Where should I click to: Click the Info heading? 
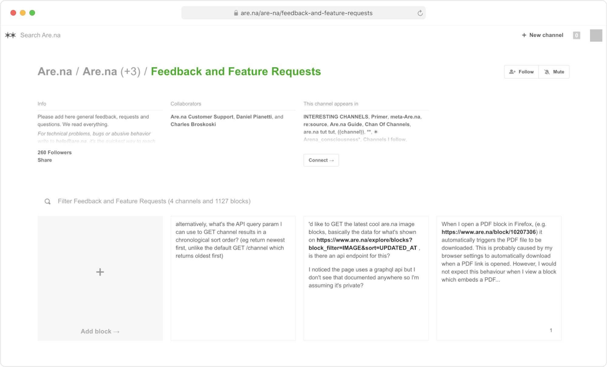42,104
